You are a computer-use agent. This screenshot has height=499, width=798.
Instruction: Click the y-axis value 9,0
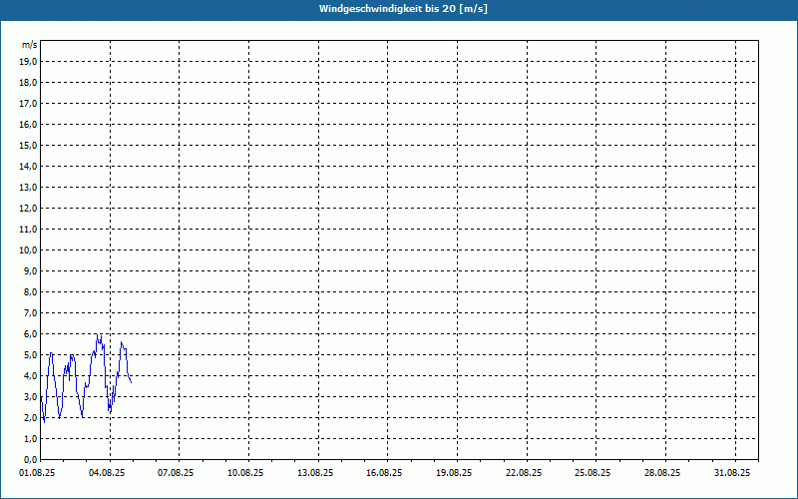click(30, 270)
